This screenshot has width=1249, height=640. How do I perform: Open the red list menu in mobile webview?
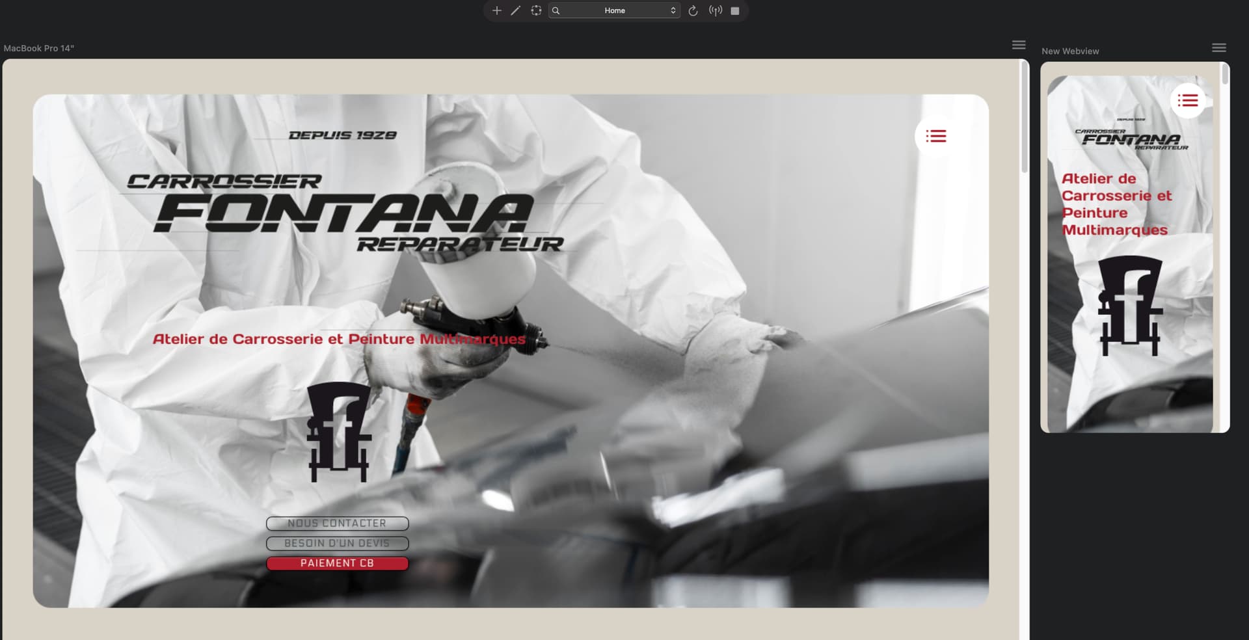coord(1187,100)
